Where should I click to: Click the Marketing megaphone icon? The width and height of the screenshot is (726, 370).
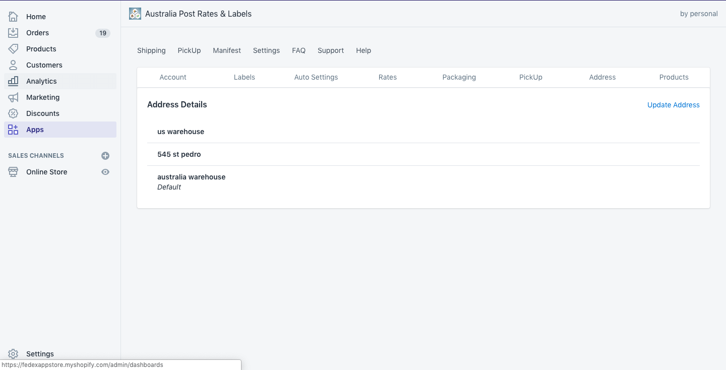click(x=13, y=97)
